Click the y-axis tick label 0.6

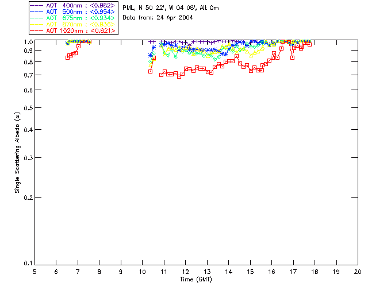coord(28,90)
